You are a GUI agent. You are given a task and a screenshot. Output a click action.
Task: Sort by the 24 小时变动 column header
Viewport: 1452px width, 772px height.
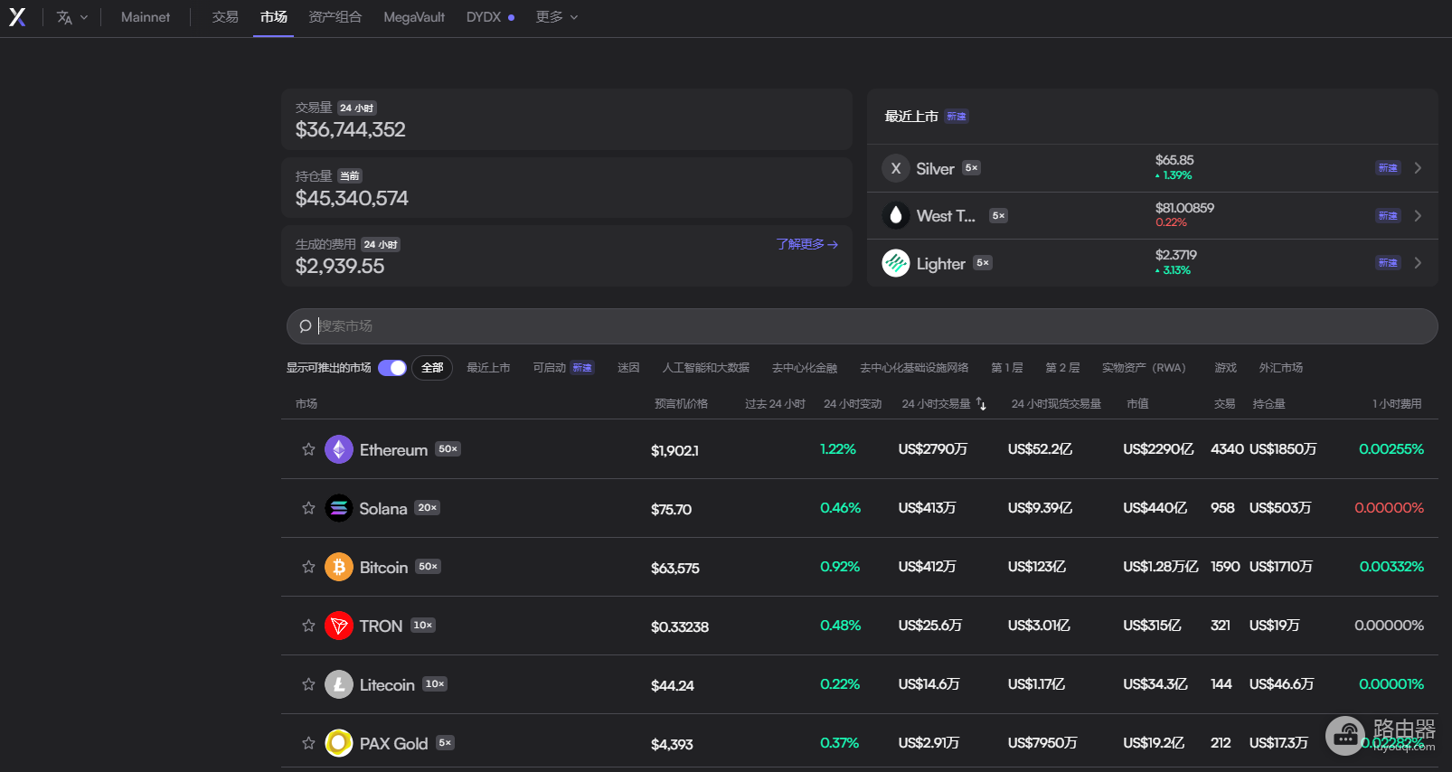(853, 404)
